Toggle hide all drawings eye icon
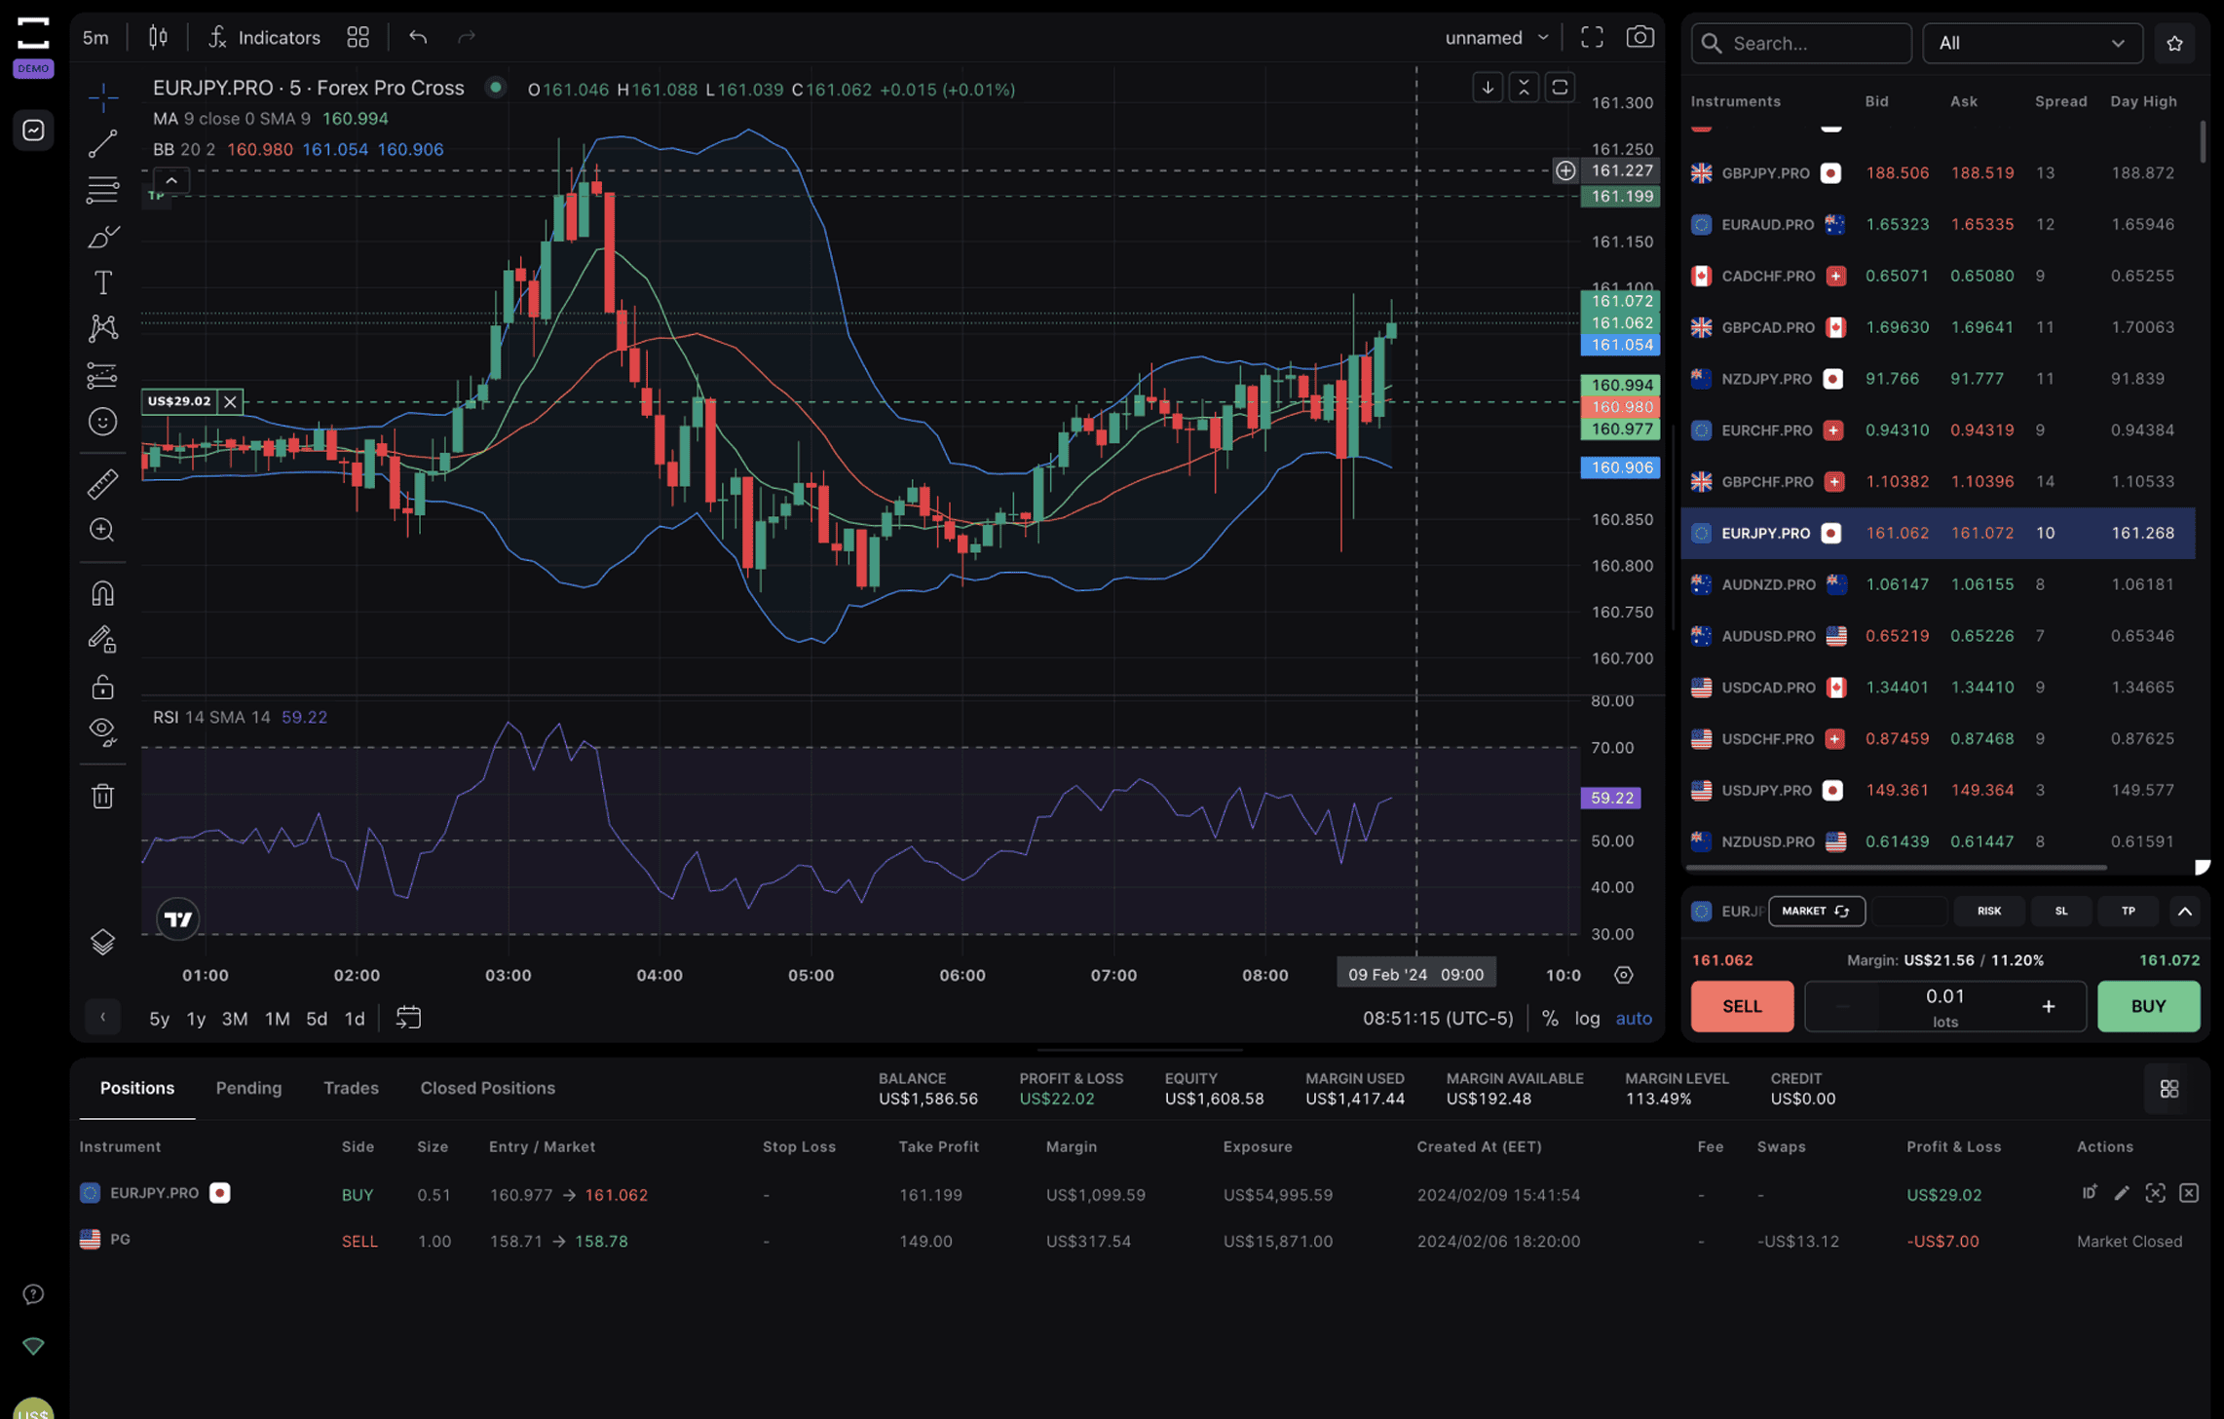2224x1419 pixels. pos(102,730)
